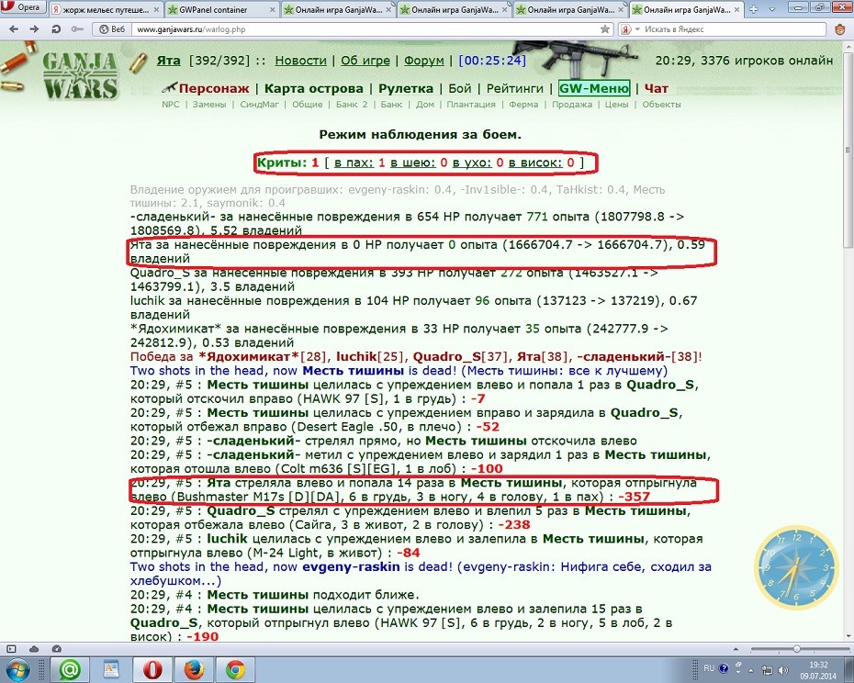The height and width of the screenshot is (683, 854).
Task: Close the 'жорж мельес путеше...' tab
Action: (x=156, y=10)
